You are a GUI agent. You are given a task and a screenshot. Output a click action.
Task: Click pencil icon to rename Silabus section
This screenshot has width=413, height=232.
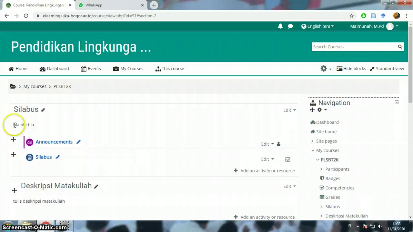click(x=43, y=110)
